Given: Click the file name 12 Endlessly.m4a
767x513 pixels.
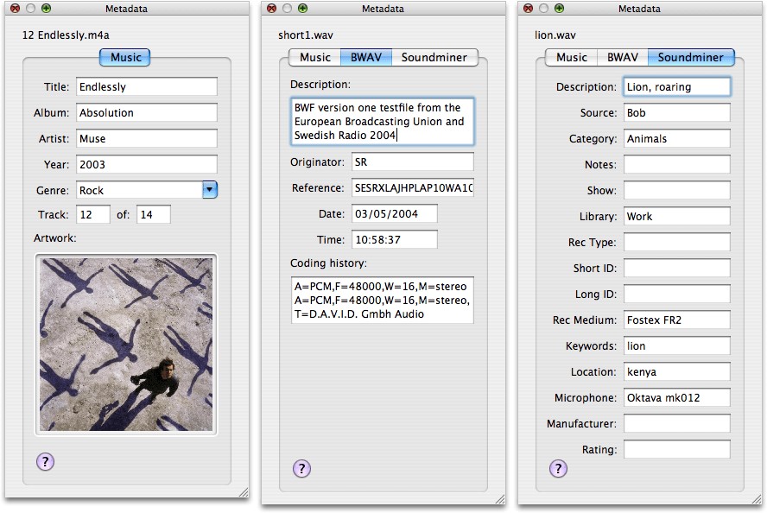Looking at the screenshot, I should (x=66, y=35).
